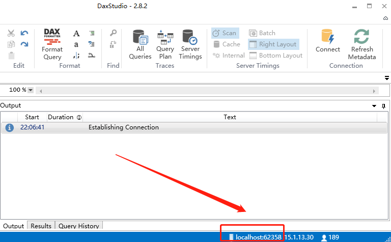Click the server icon in status bar
This screenshot has height=242, width=391.
tap(231, 237)
